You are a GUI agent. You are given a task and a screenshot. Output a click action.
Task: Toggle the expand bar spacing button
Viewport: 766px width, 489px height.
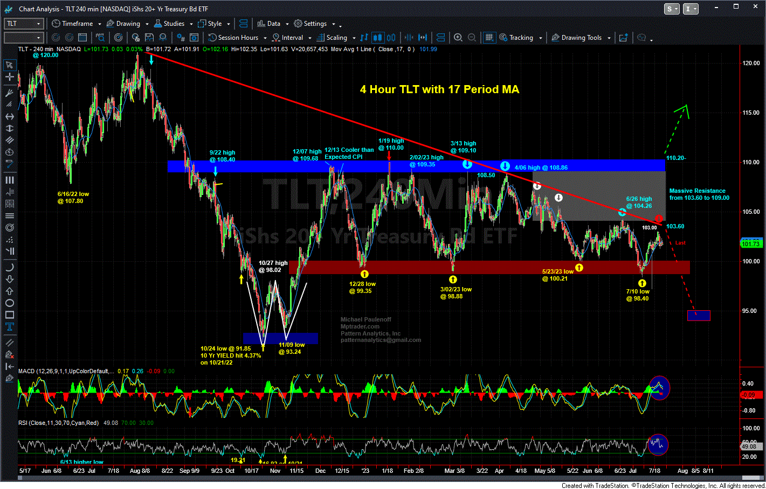423,38
